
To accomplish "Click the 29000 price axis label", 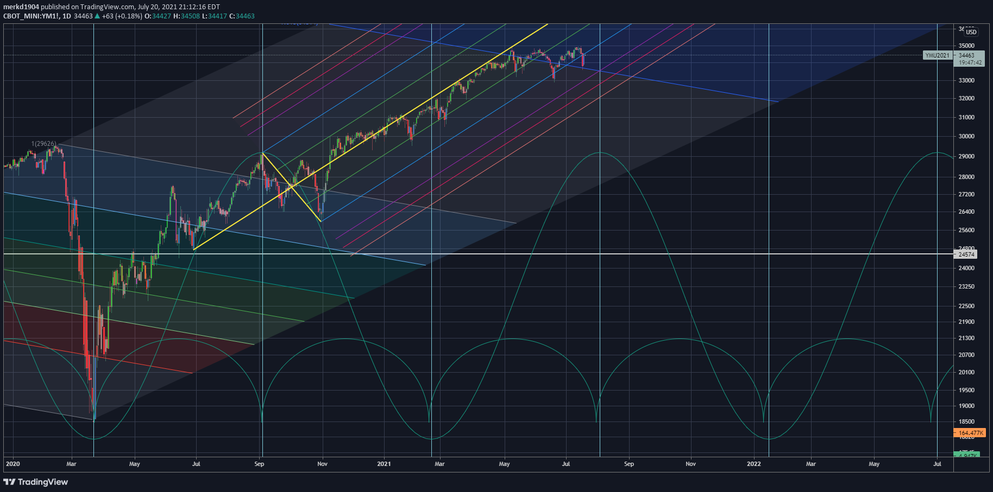I will click(966, 156).
